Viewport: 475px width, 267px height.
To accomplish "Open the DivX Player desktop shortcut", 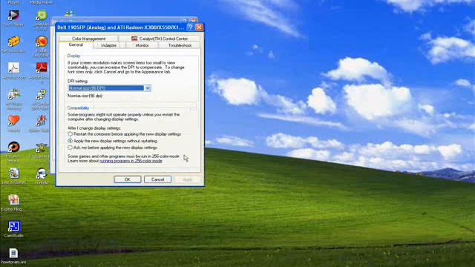I will point(13,15).
